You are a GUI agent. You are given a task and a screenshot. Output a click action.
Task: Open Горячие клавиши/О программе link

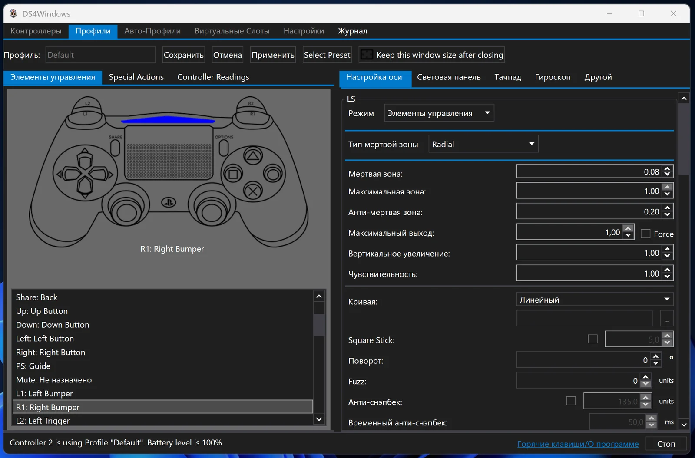click(578, 444)
